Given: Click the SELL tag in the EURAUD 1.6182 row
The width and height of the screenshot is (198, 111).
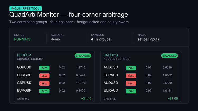Looking at the screenshot, I should tap(131, 76).
